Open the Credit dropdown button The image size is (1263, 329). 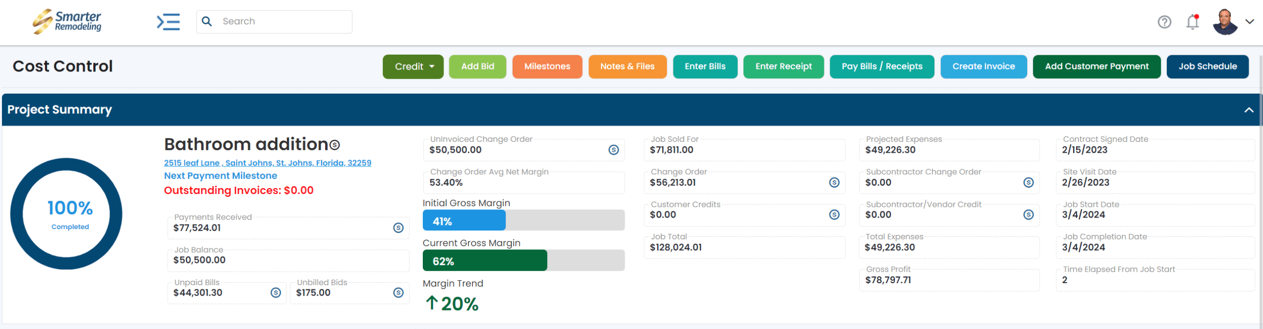[x=413, y=66]
